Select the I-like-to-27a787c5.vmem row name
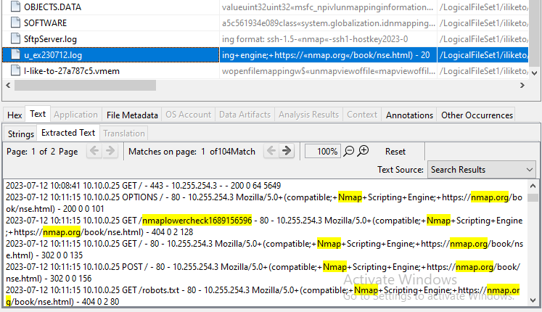The image size is (542, 312). coord(72,71)
